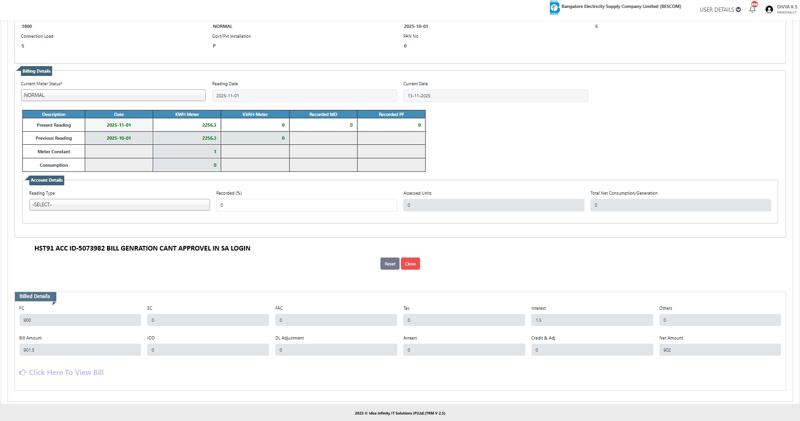Click the Reading Date field

coord(305,96)
